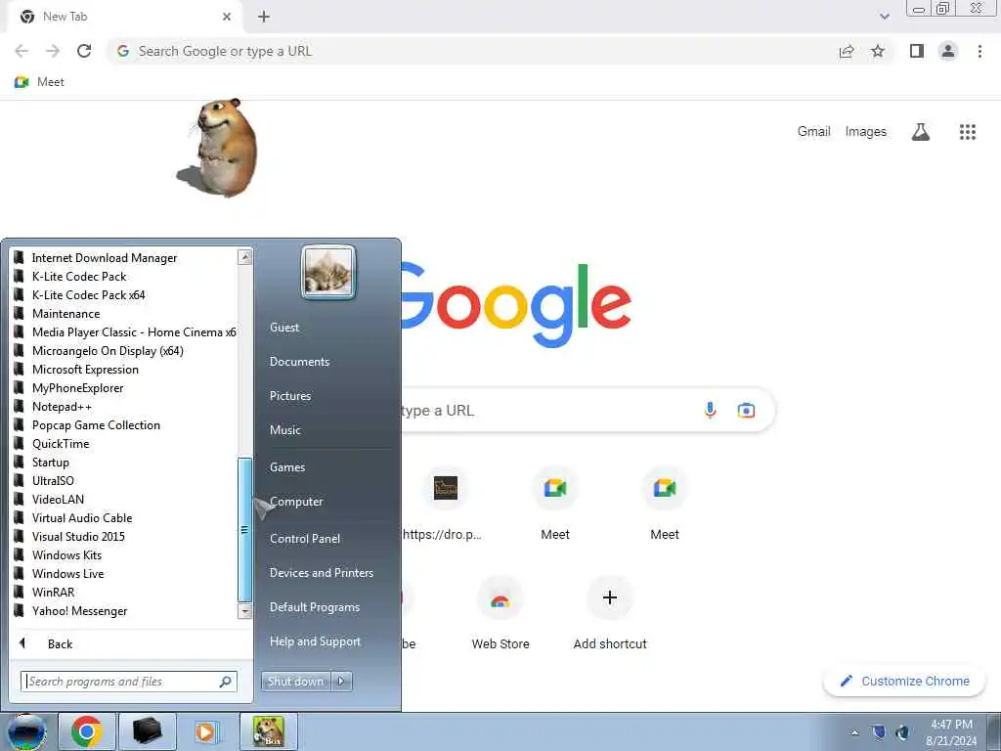This screenshot has height=751, width=1001.
Task: Go back in Chrome browser
Action: pyautogui.click(x=22, y=51)
